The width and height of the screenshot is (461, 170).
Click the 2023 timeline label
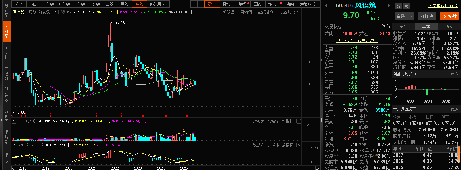(x=138, y=168)
